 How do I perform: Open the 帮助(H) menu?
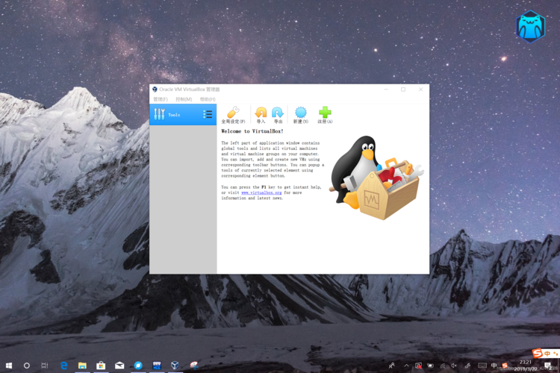point(208,99)
